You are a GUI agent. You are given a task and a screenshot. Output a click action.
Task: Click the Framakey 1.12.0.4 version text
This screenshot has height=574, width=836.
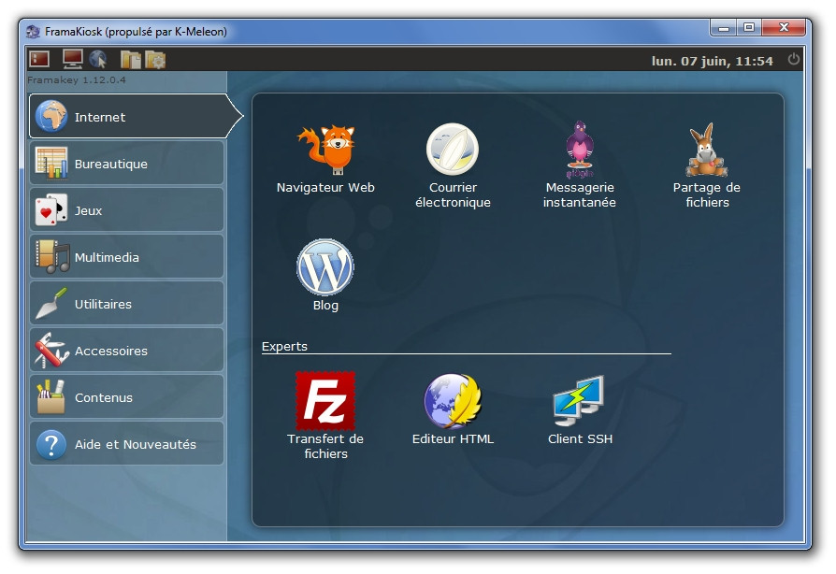77,80
